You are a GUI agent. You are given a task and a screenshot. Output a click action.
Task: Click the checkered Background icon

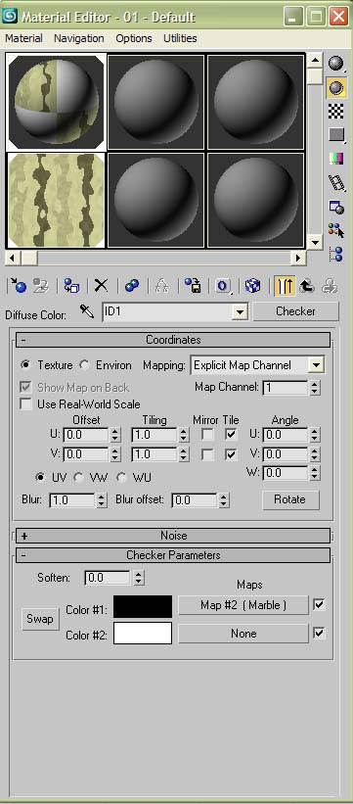(336, 111)
